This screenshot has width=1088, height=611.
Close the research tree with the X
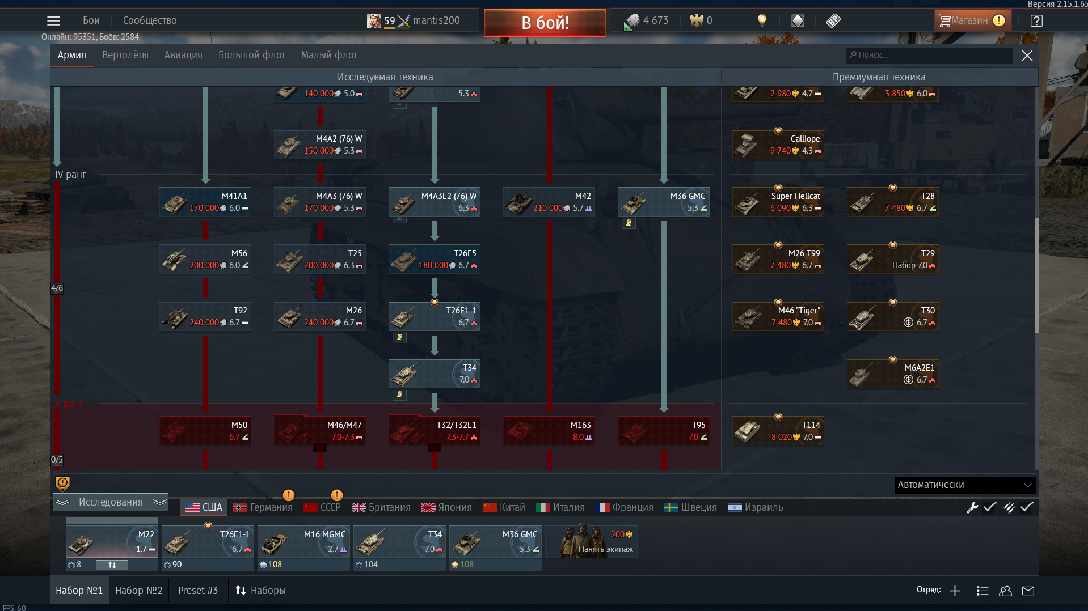coord(1027,56)
